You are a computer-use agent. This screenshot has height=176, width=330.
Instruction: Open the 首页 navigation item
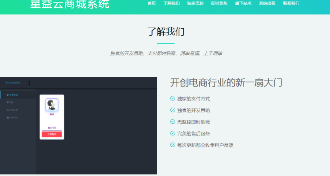point(151,3)
